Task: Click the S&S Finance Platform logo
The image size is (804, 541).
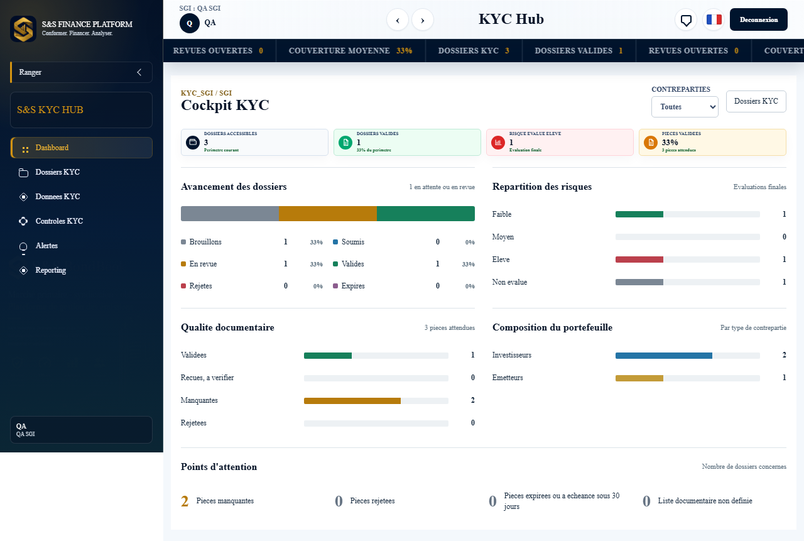Action: point(23,29)
